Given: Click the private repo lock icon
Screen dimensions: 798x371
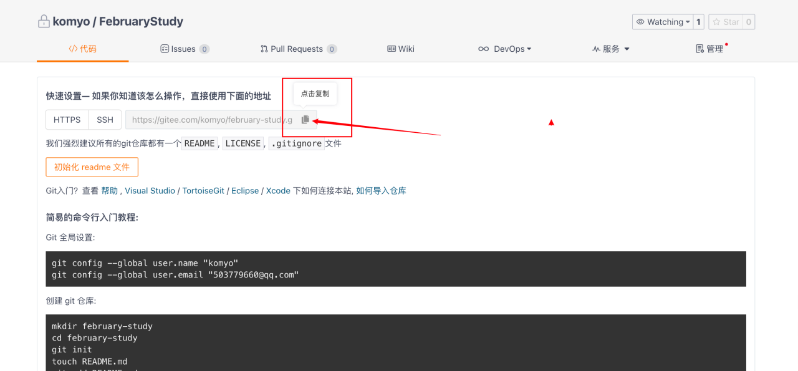Looking at the screenshot, I should click(44, 22).
